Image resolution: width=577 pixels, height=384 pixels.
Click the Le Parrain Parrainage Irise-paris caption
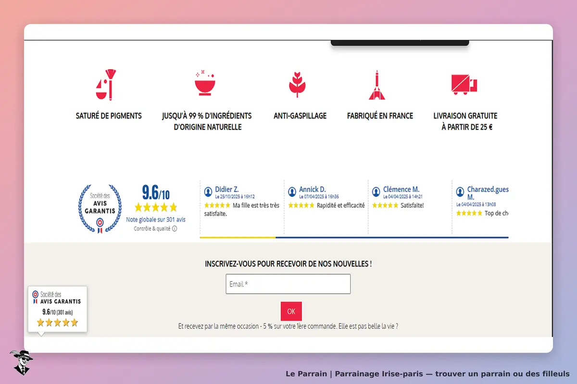coord(427,373)
